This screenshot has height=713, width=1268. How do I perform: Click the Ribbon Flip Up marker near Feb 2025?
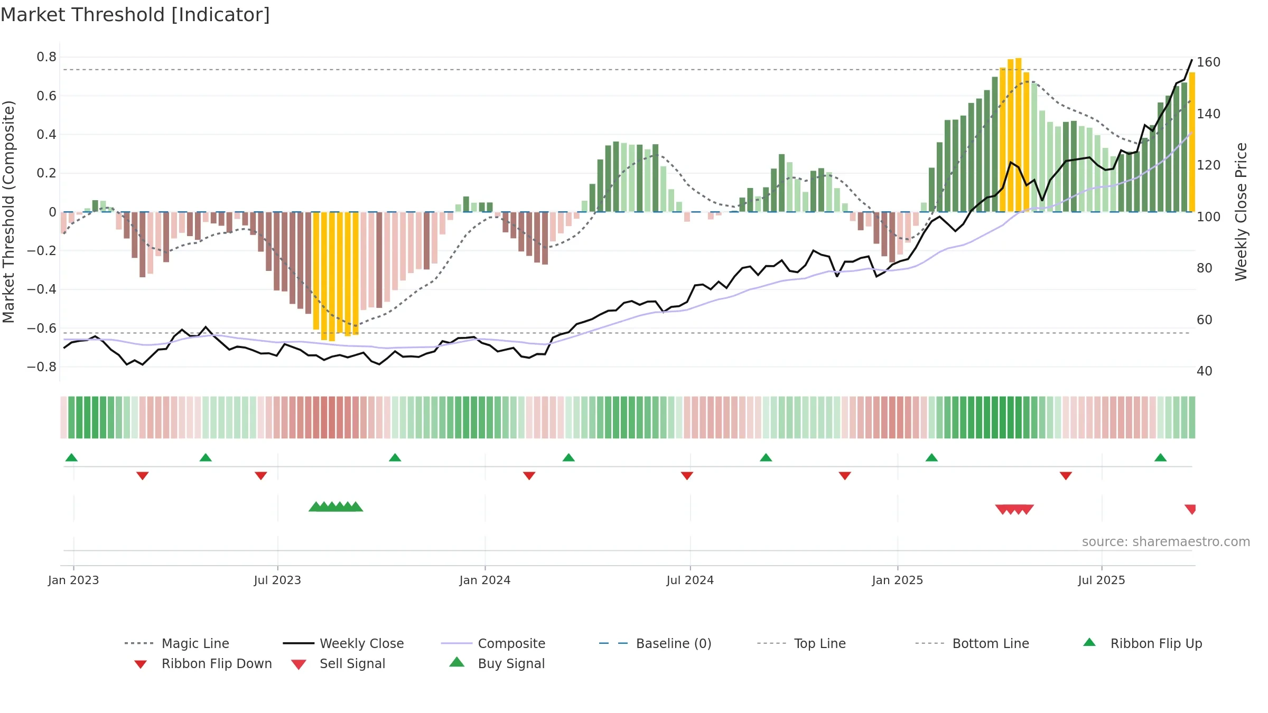pos(931,457)
